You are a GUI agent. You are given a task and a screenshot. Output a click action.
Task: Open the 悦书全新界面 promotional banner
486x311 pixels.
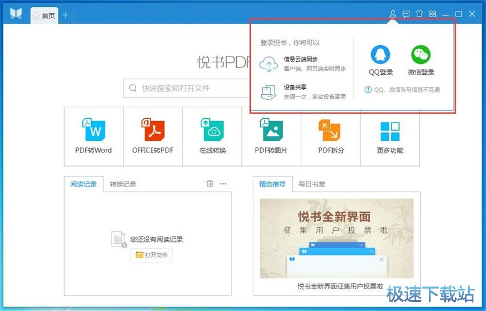(x=337, y=239)
